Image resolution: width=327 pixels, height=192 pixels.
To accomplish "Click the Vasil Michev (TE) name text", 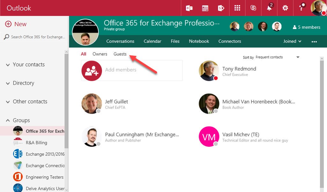I will pyautogui.click(x=241, y=134).
